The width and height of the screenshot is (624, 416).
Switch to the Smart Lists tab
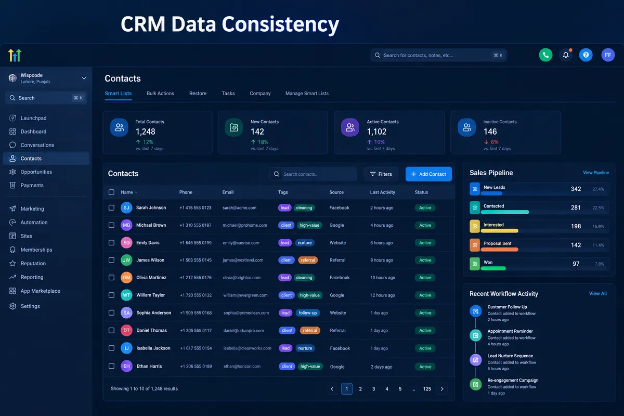tap(118, 94)
